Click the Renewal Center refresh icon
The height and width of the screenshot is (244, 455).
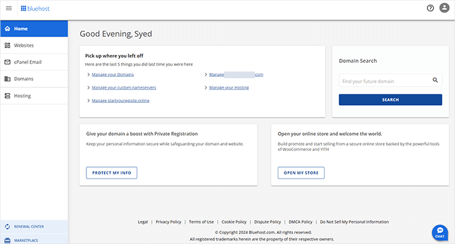(7, 227)
